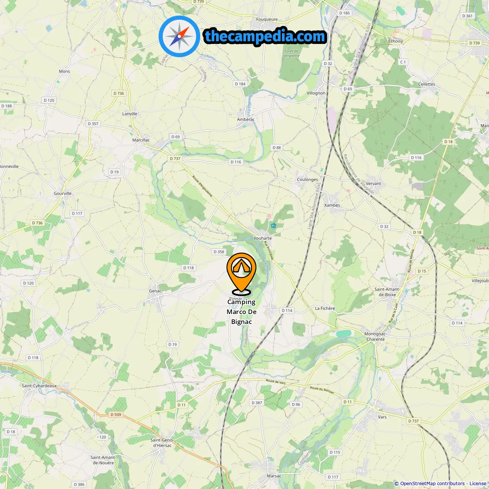Click the D 939 road shield

pos(115,415)
